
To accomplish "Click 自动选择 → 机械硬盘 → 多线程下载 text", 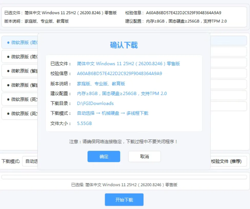I will [113, 113].
